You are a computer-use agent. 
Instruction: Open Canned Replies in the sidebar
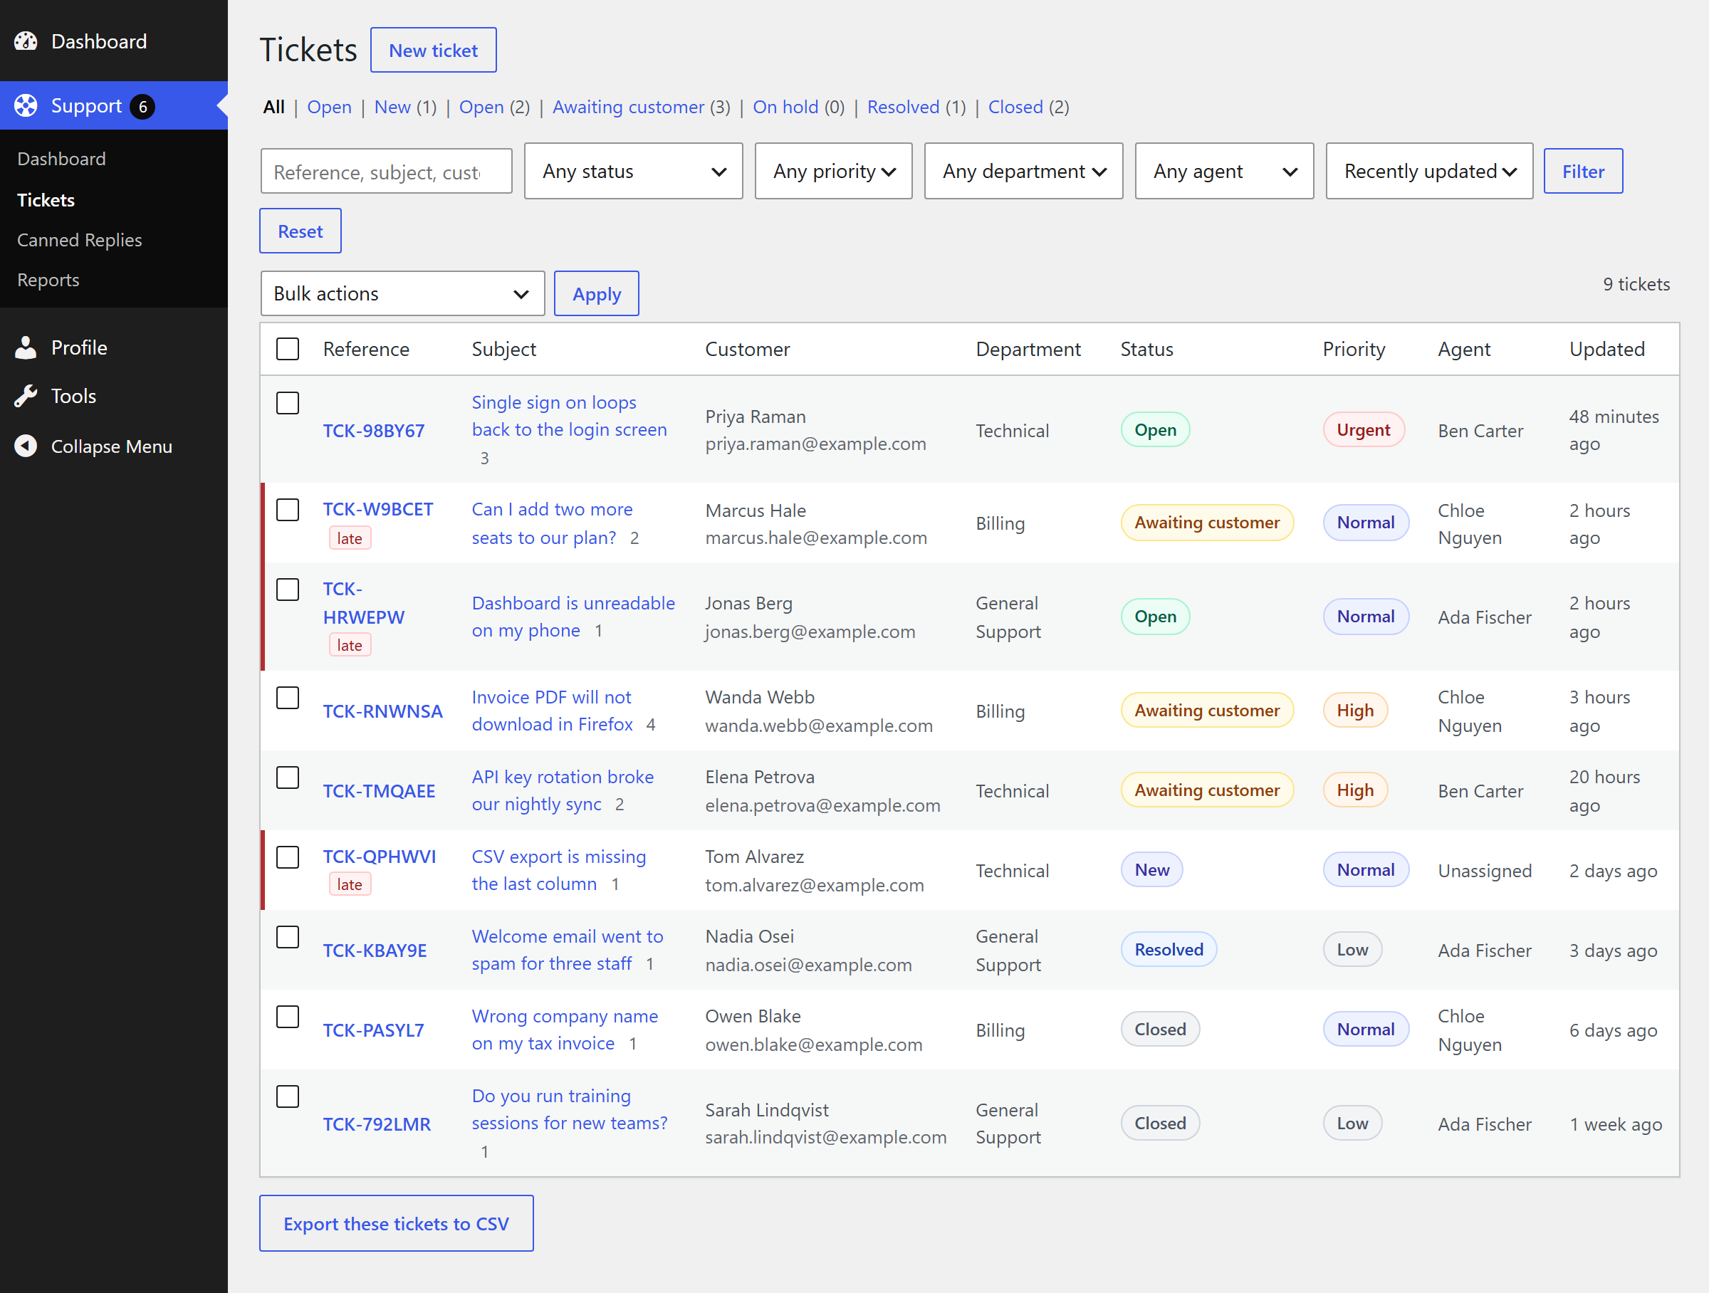(x=80, y=240)
